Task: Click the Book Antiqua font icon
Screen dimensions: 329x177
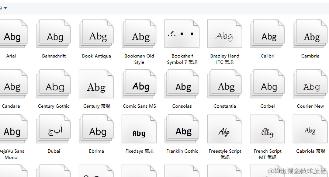Action: [x=96, y=34]
